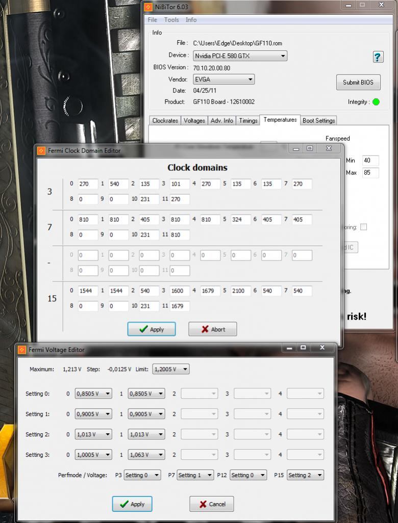Open the Device dropdown showing Nvidia 580 GTX
The width and height of the screenshot is (398, 523).
pos(240,56)
